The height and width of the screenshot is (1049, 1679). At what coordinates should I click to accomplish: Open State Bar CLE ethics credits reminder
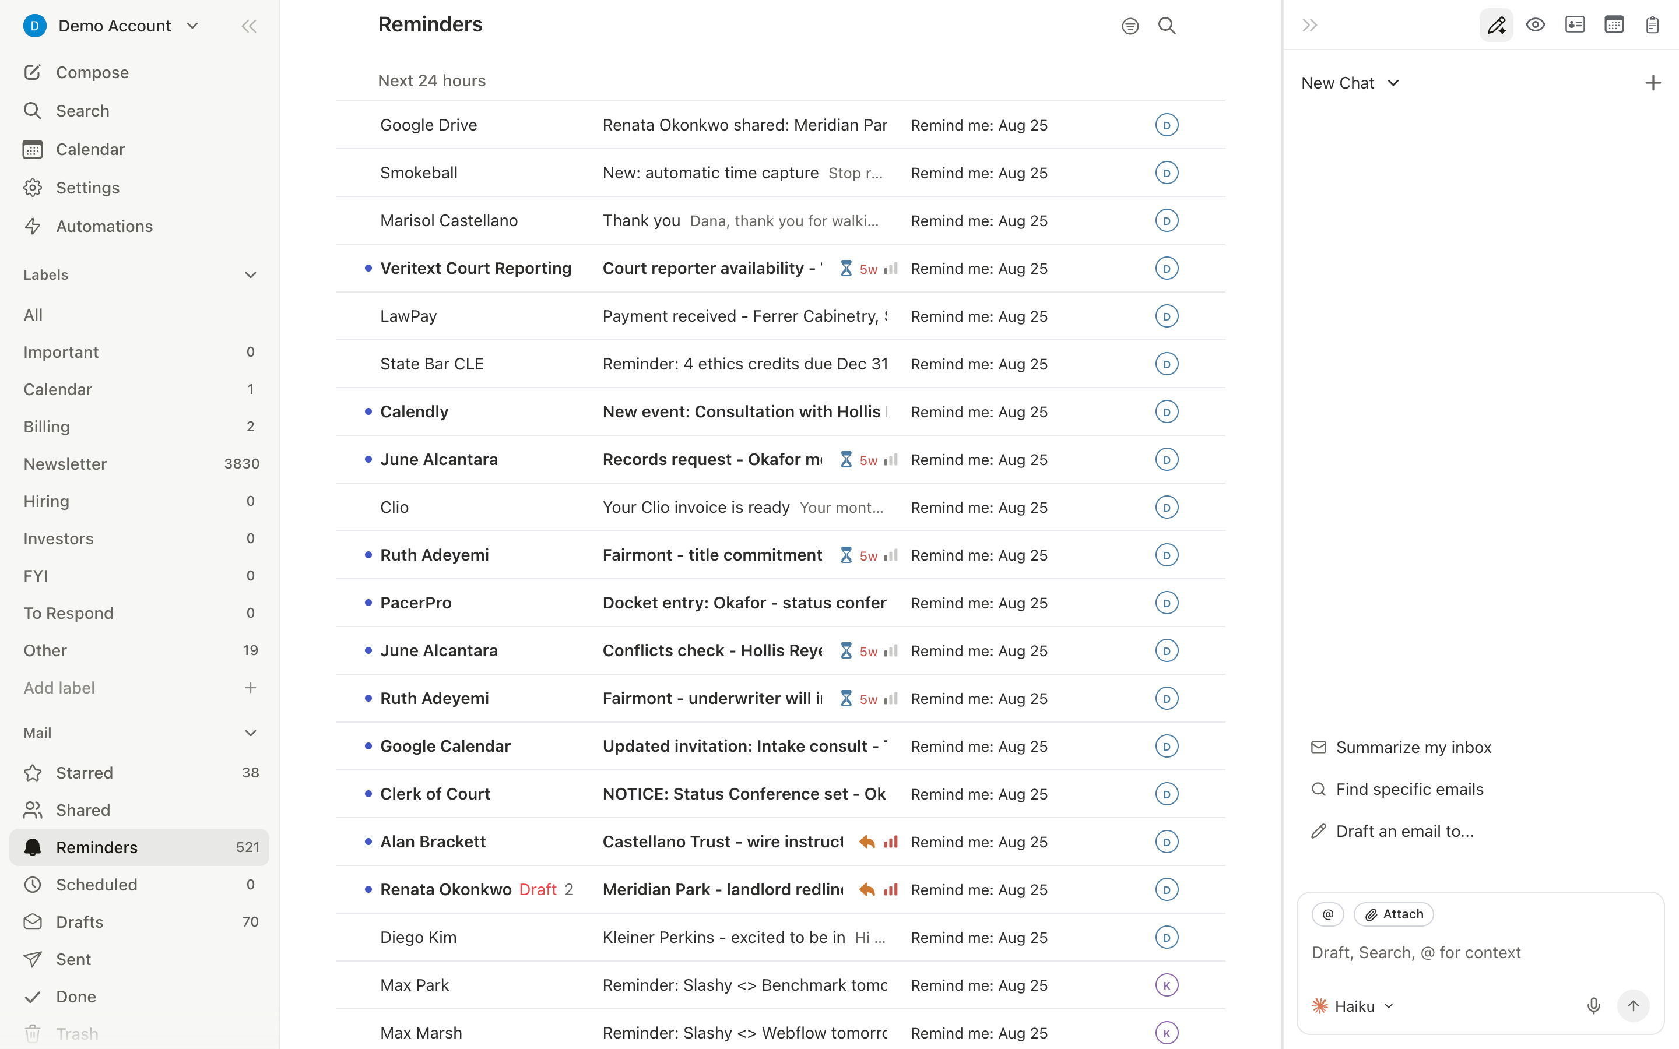(781, 364)
